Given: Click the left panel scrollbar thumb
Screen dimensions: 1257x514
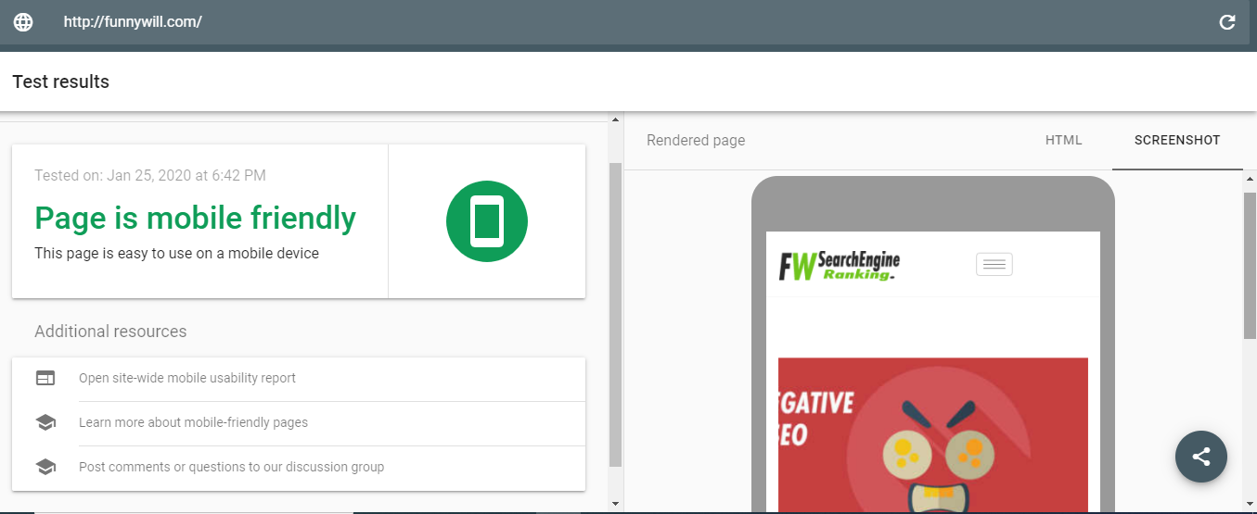Looking at the screenshot, I should [615, 315].
